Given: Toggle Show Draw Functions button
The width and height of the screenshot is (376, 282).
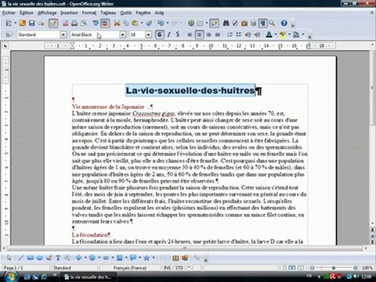Looking at the screenshot, I should (214, 23).
